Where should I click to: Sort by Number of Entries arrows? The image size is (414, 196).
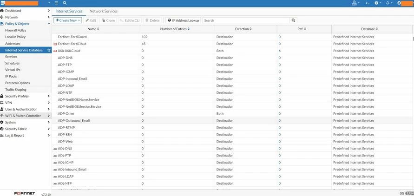(x=189, y=29)
